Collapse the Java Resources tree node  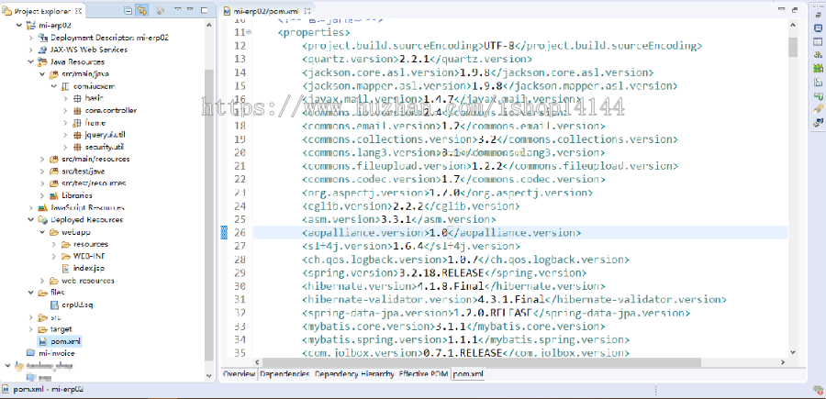coord(30,61)
